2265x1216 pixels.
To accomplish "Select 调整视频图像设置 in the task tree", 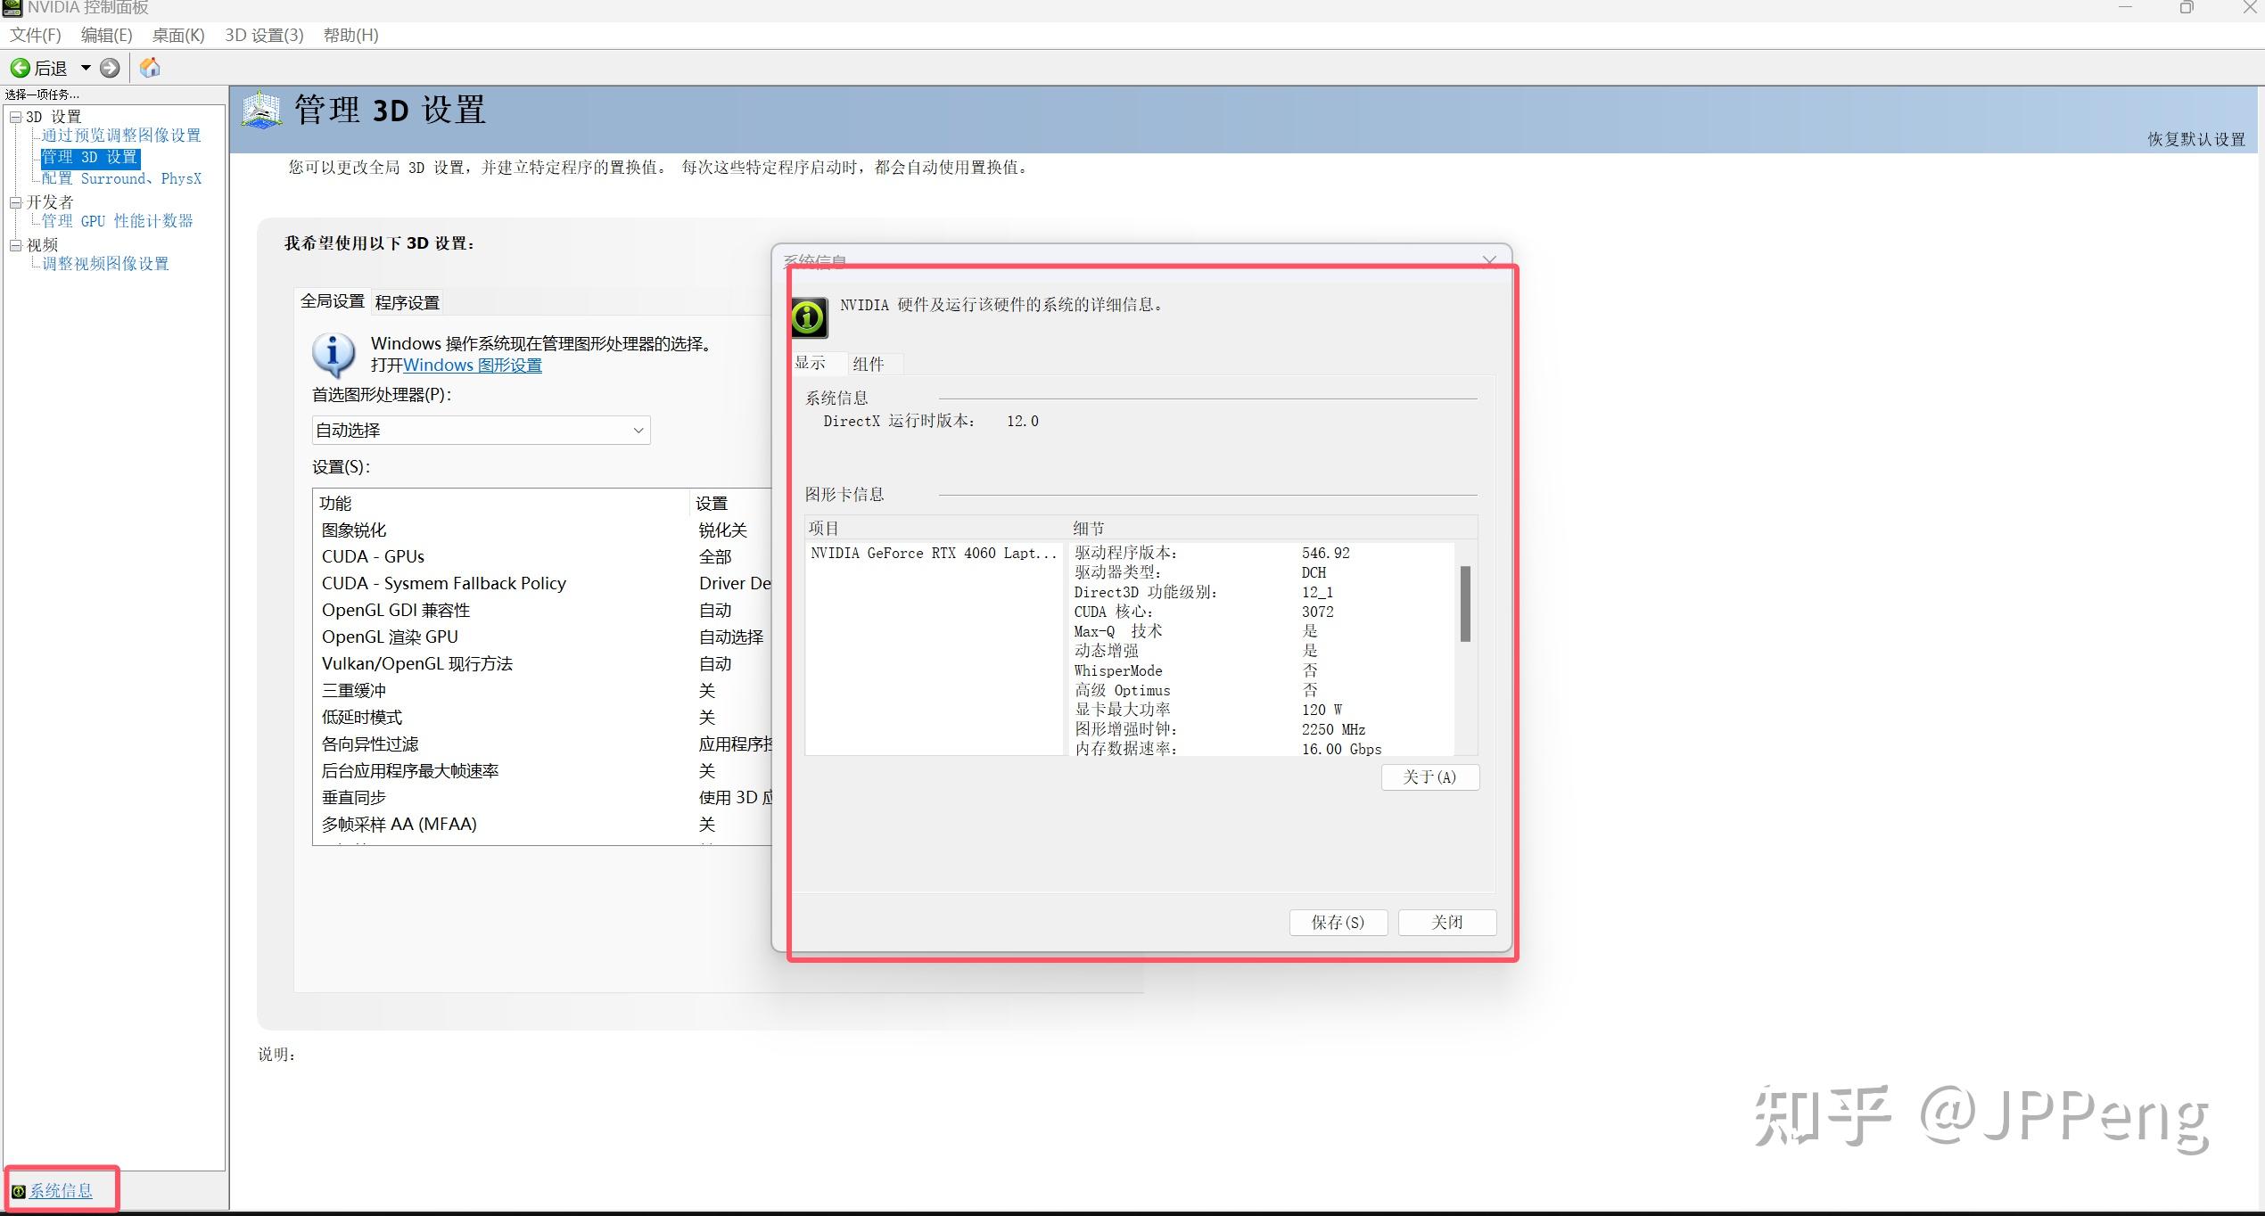I will point(104,263).
